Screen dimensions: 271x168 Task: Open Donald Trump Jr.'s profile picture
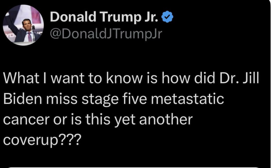pyautogui.click(x=23, y=25)
